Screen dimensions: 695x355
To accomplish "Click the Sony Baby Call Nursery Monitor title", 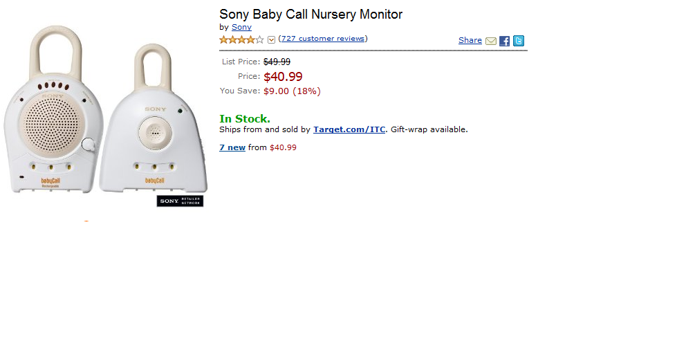I will pos(311,14).
